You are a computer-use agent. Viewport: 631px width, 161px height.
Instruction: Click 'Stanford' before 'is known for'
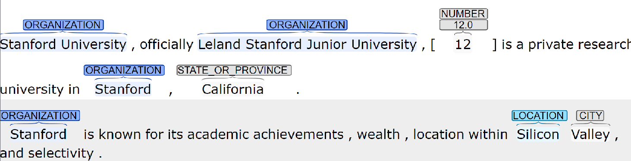[x=38, y=135]
